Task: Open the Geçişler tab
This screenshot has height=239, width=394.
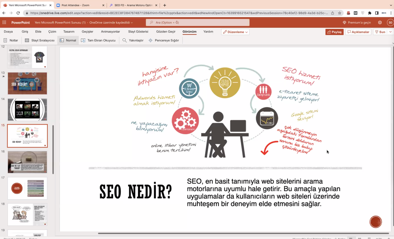Action: 87,31
